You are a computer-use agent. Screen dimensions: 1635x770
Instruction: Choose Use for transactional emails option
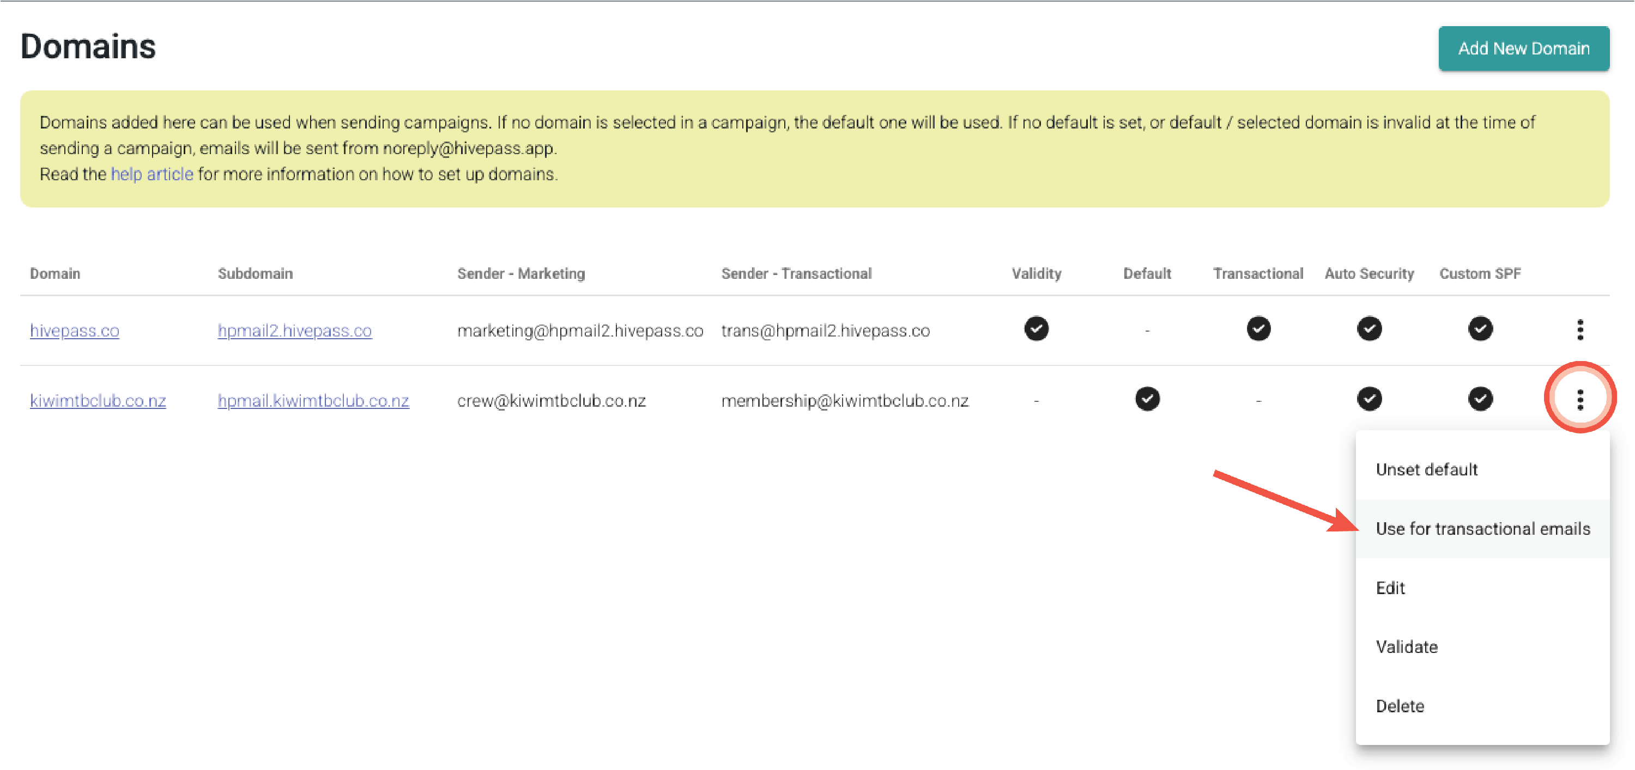(x=1482, y=528)
